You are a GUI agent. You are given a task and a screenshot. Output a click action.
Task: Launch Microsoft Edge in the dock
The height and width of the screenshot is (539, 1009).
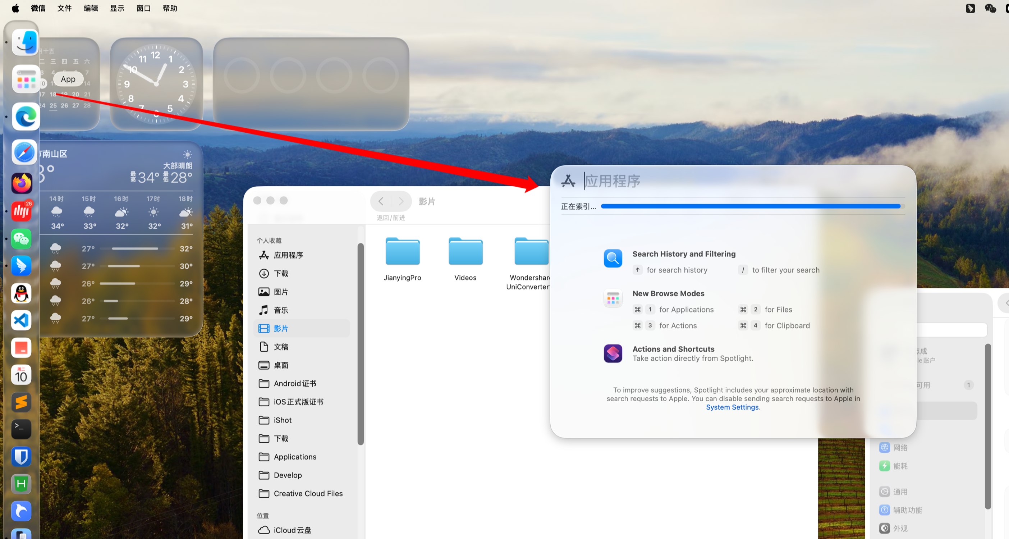point(25,117)
